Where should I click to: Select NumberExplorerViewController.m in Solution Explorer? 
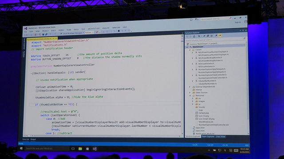click(x=213, y=78)
